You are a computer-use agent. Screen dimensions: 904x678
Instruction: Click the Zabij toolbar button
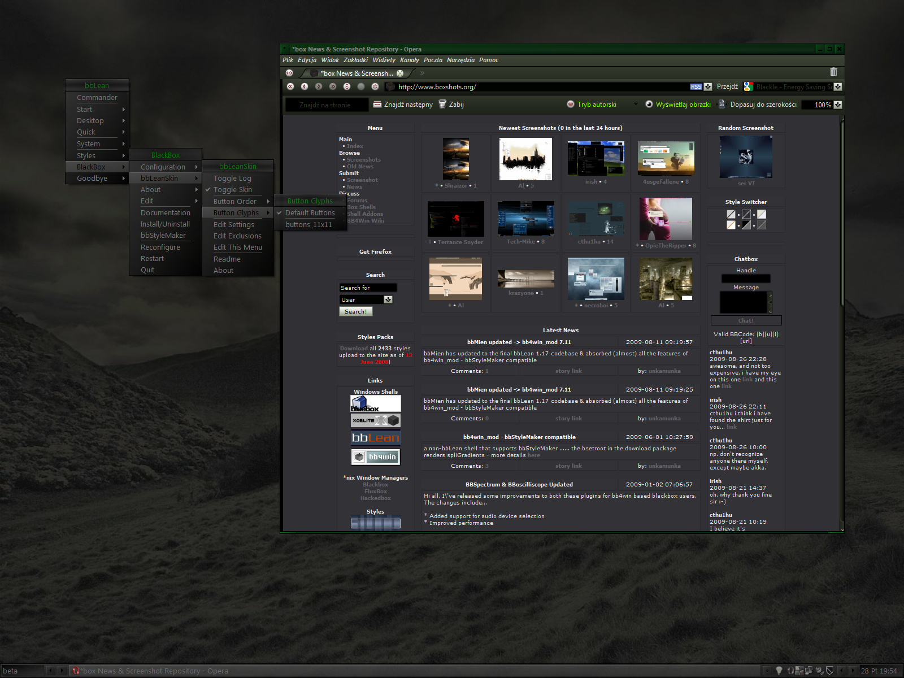(451, 105)
